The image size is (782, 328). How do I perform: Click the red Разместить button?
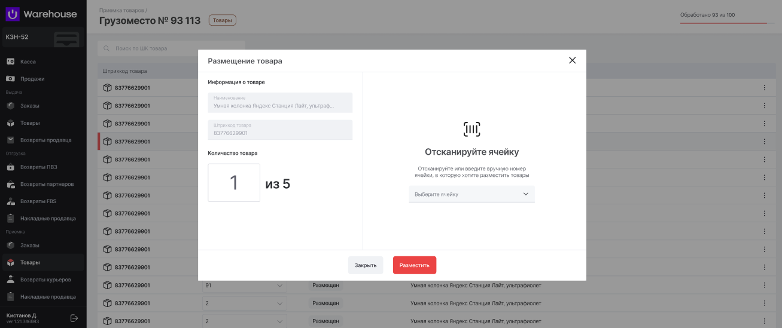point(415,265)
